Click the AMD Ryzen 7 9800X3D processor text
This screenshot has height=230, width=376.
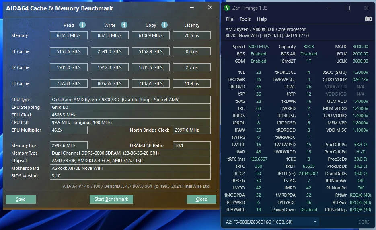[265, 29]
